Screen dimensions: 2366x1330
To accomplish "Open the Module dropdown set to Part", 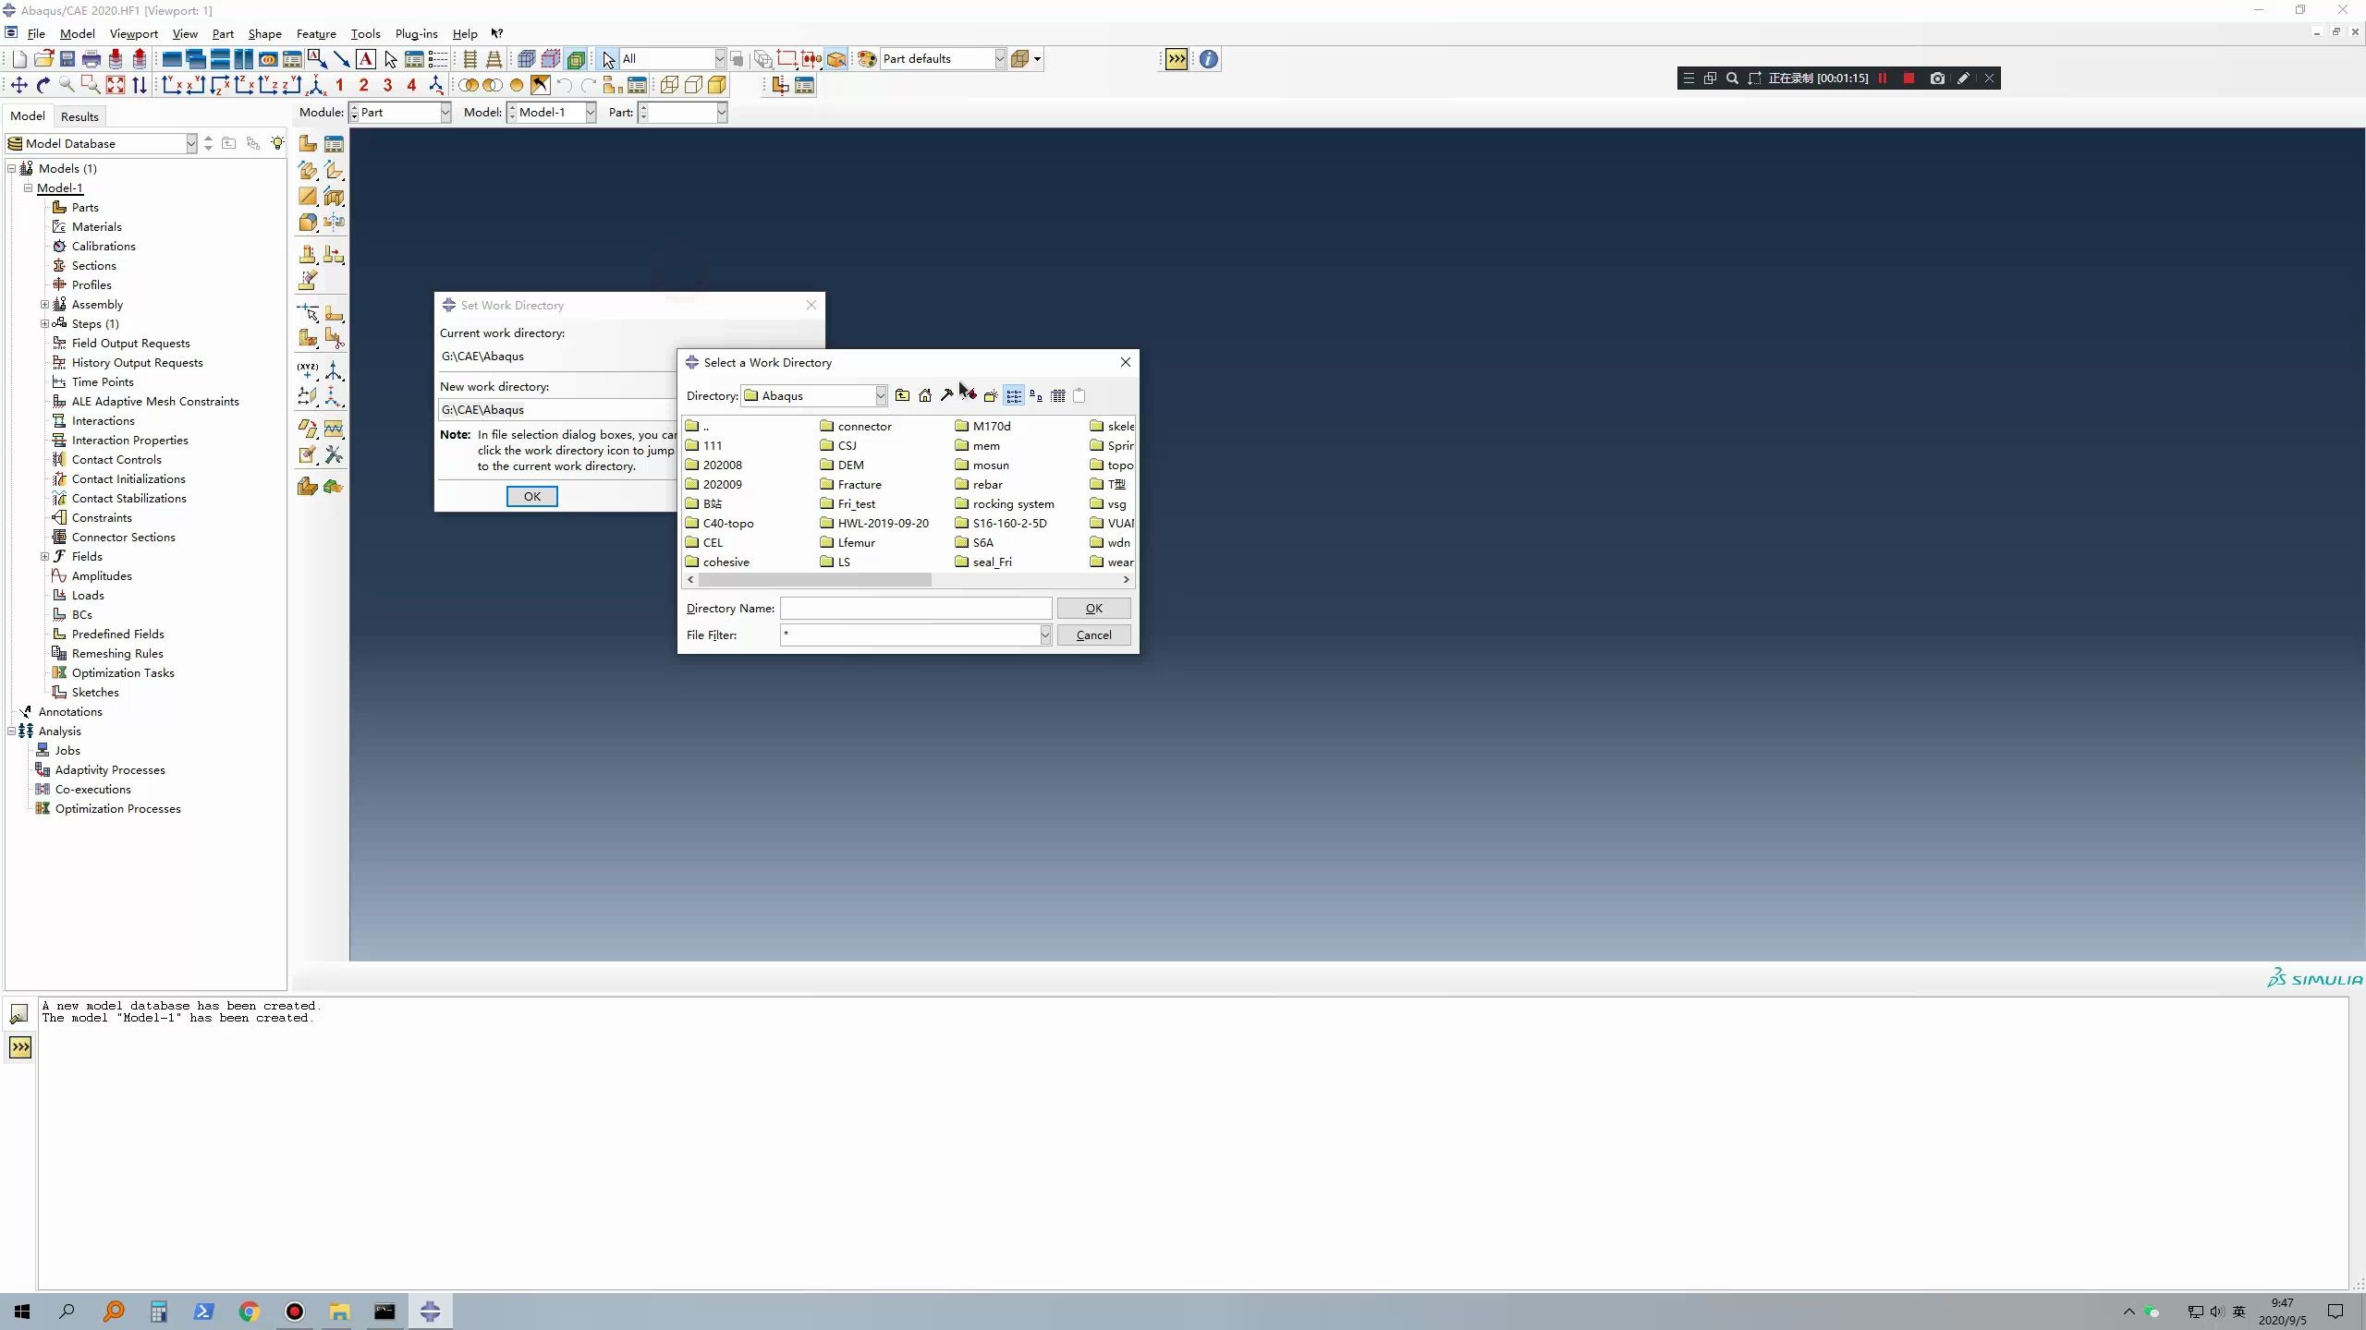I will point(445,112).
